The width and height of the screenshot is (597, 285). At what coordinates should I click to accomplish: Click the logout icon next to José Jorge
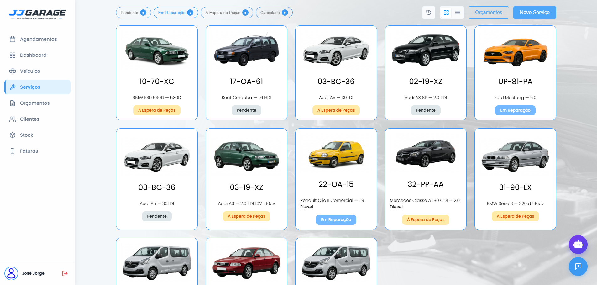click(x=65, y=273)
